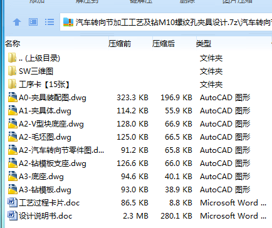Click the 8.8 KB compressed size
Viewport: 272px width, 228px height.
point(180,203)
